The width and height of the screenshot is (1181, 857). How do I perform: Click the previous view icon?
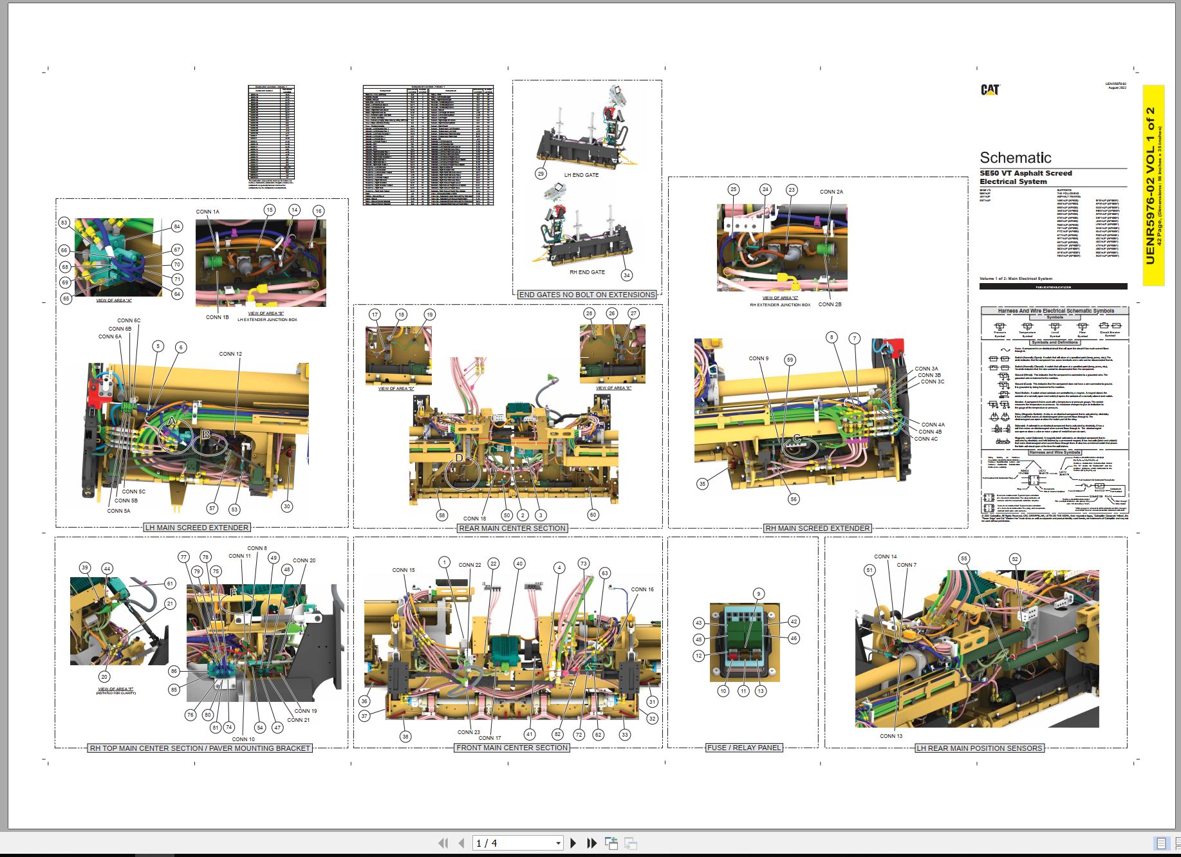pyautogui.click(x=611, y=843)
